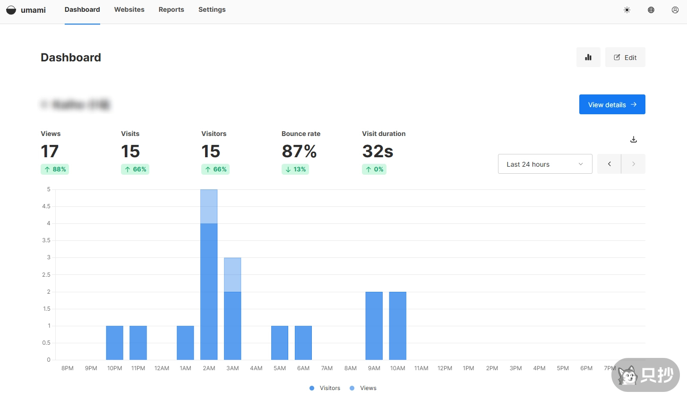Select the 9AM bar in the chart

pyautogui.click(x=374, y=326)
